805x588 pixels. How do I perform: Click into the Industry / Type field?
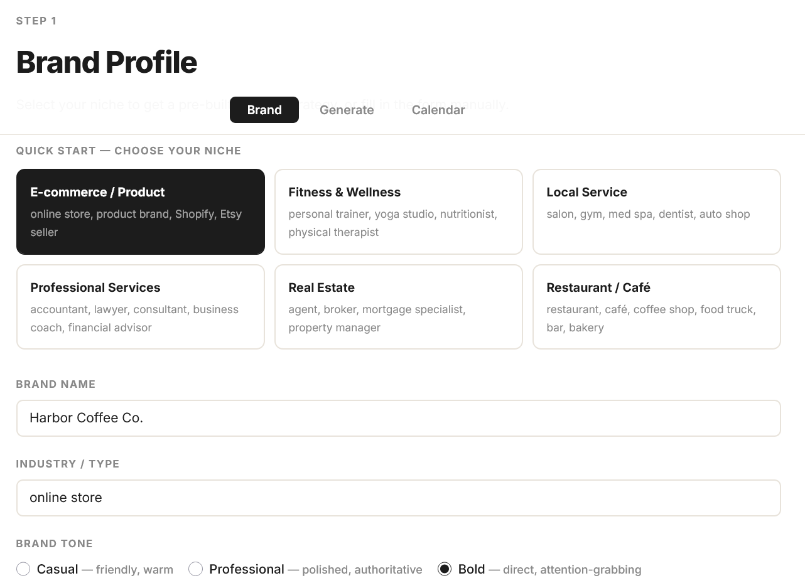pos(398,498)
